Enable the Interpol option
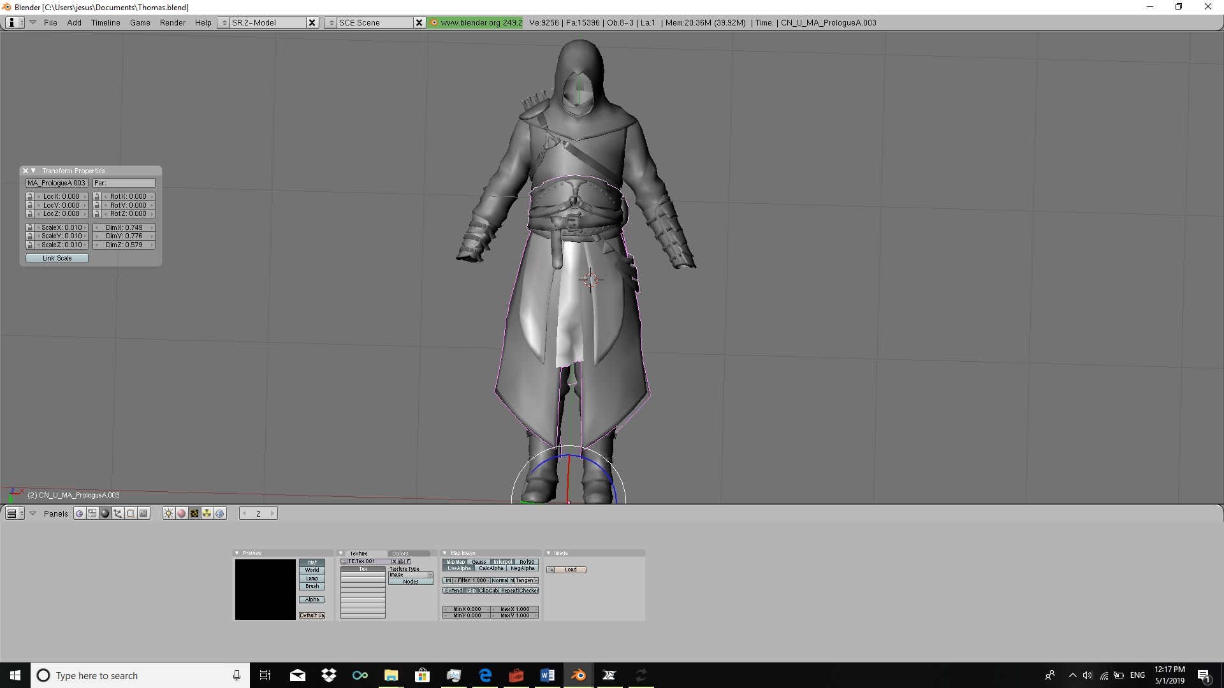Viewport: 1224px width, 688px height. click(x=502, y=562)
